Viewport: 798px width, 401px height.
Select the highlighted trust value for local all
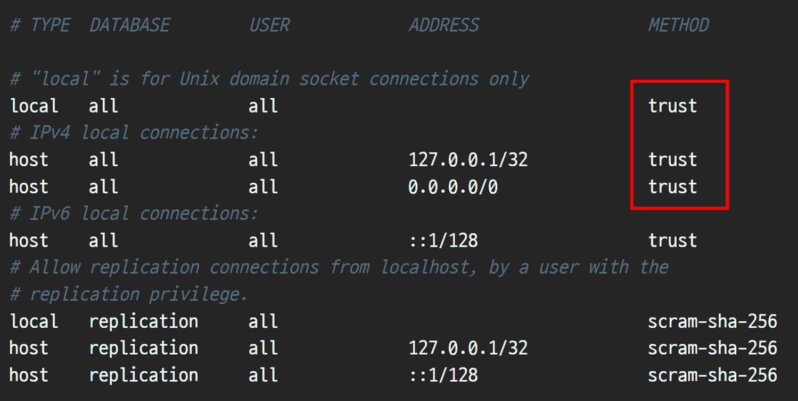(672, 106)
